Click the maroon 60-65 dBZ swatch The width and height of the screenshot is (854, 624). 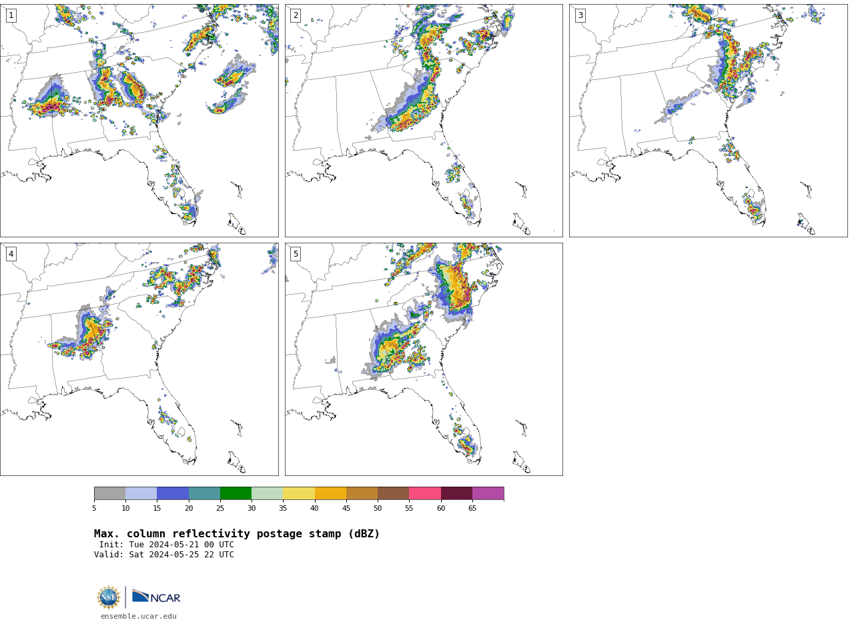pyautogui.click(x=456, y=493)
